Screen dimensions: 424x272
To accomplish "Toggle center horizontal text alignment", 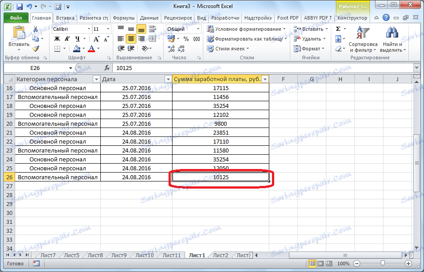I will [x=131, y=39].
